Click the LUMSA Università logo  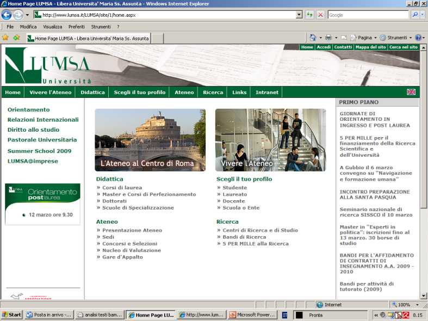(x=48, y=65)
